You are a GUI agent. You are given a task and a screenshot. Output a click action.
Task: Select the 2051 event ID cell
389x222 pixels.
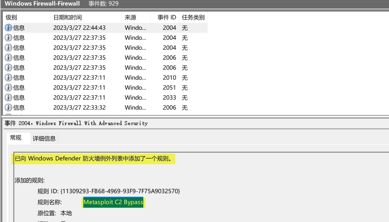tap(170, 87)
